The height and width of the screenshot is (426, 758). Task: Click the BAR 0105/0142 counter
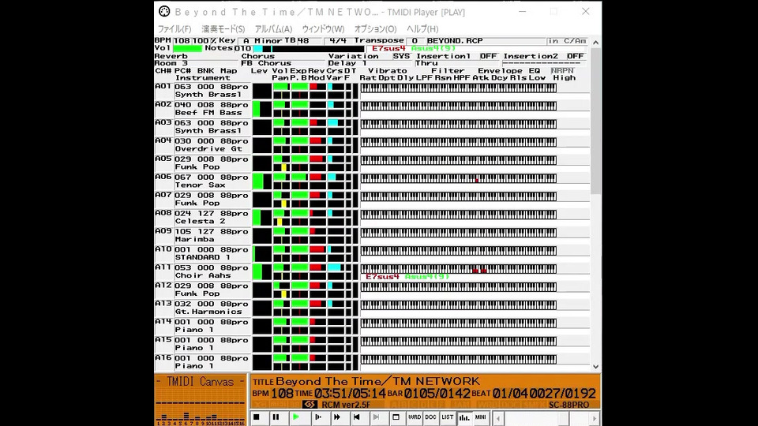437,394
